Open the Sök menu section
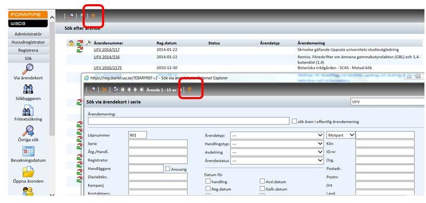Image resolution: width=426 pixels, height=203 pixels. (28, 59)
